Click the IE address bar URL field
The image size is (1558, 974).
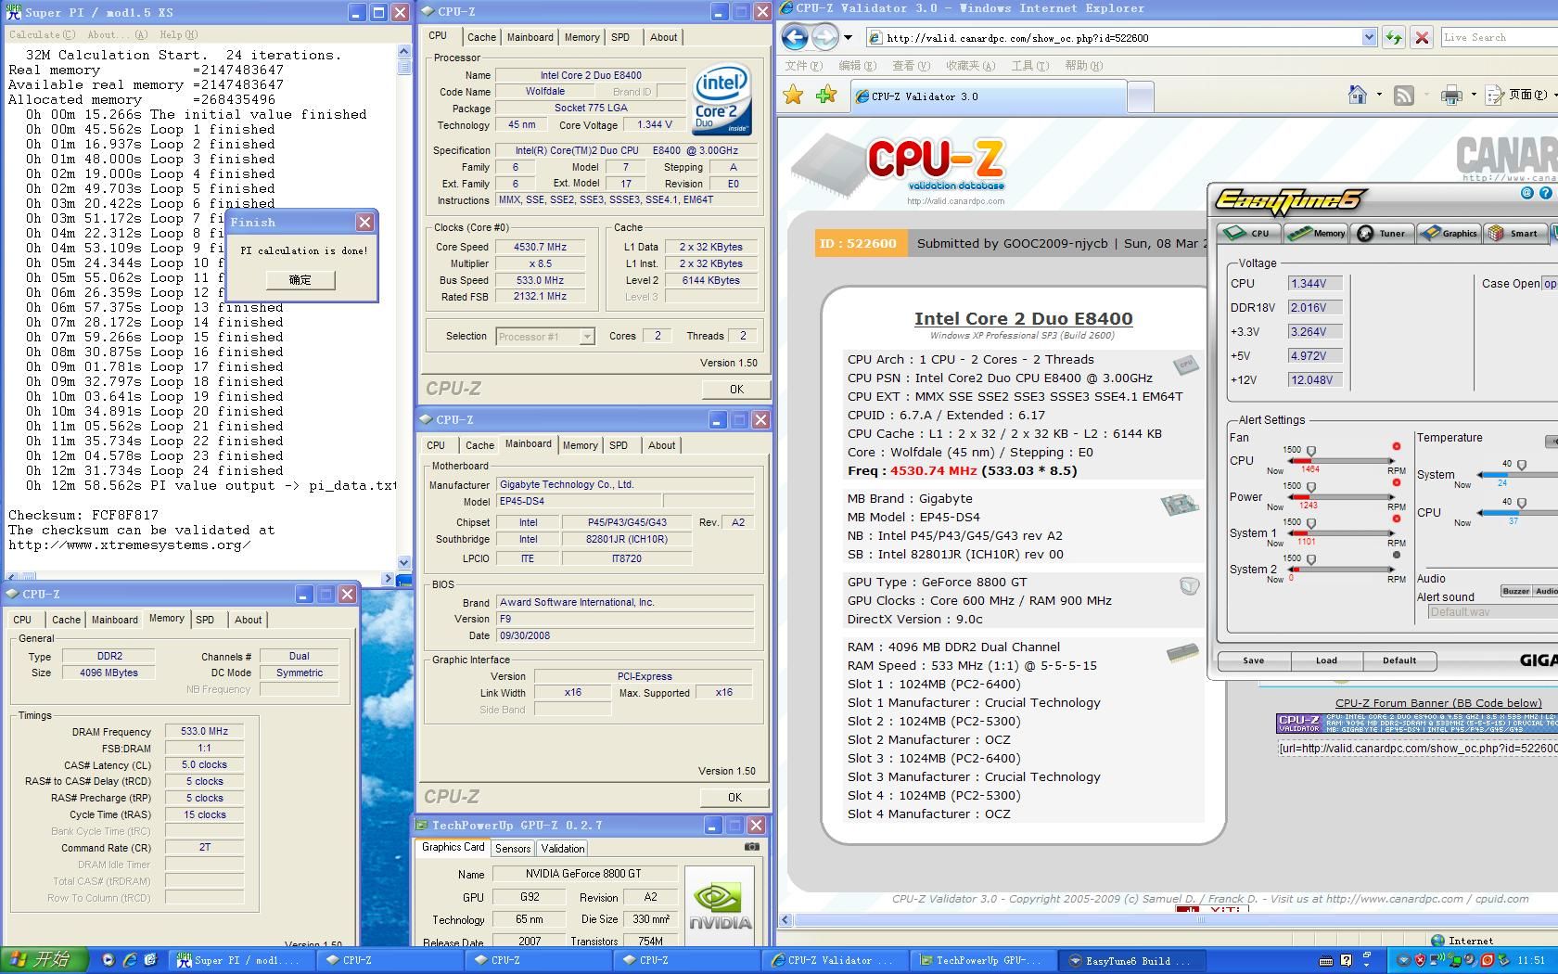1122,37
